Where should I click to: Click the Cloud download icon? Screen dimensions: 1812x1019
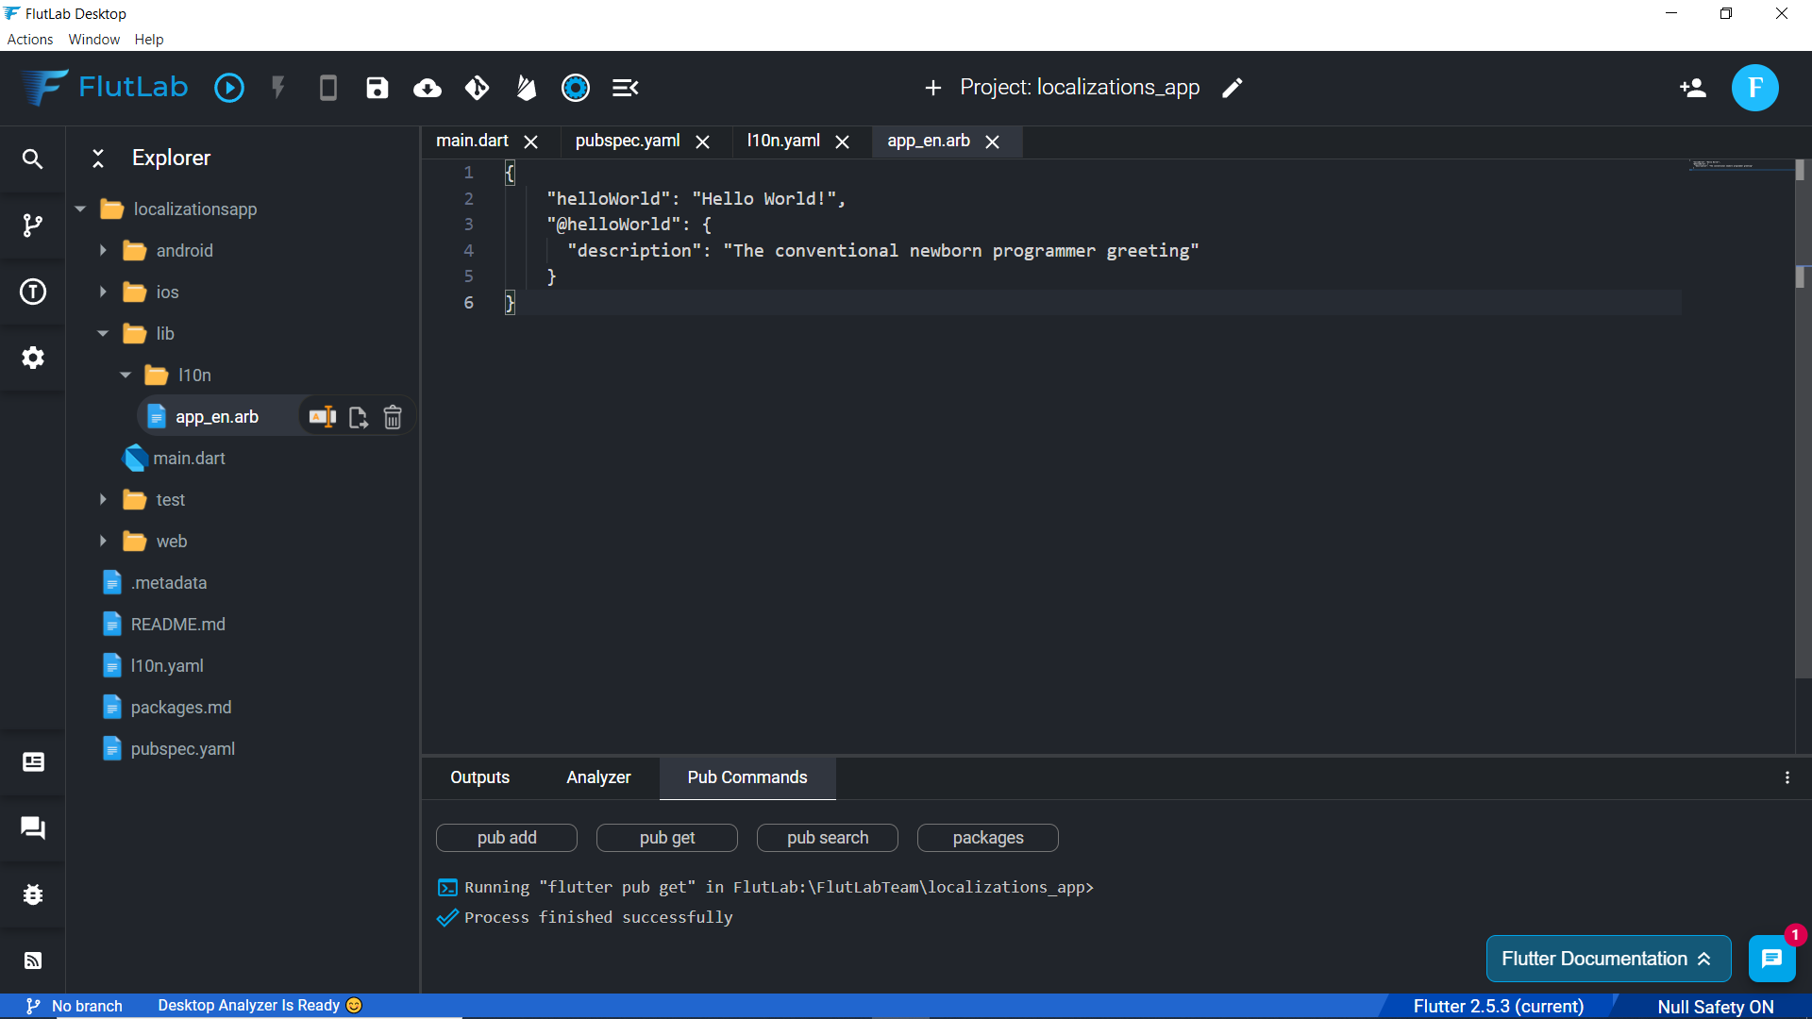coord(427,87)
